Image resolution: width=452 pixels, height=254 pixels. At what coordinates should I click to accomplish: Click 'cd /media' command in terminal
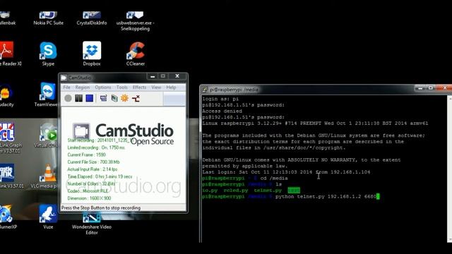(274, 179)
